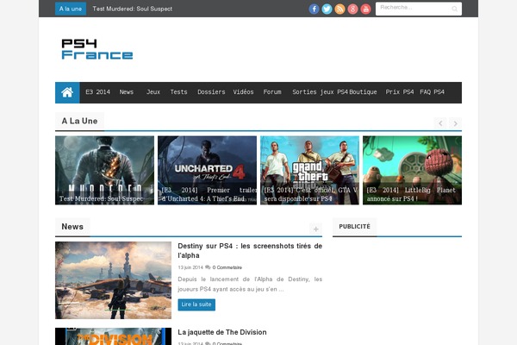Open the Boutique menu item

point(363,92)
